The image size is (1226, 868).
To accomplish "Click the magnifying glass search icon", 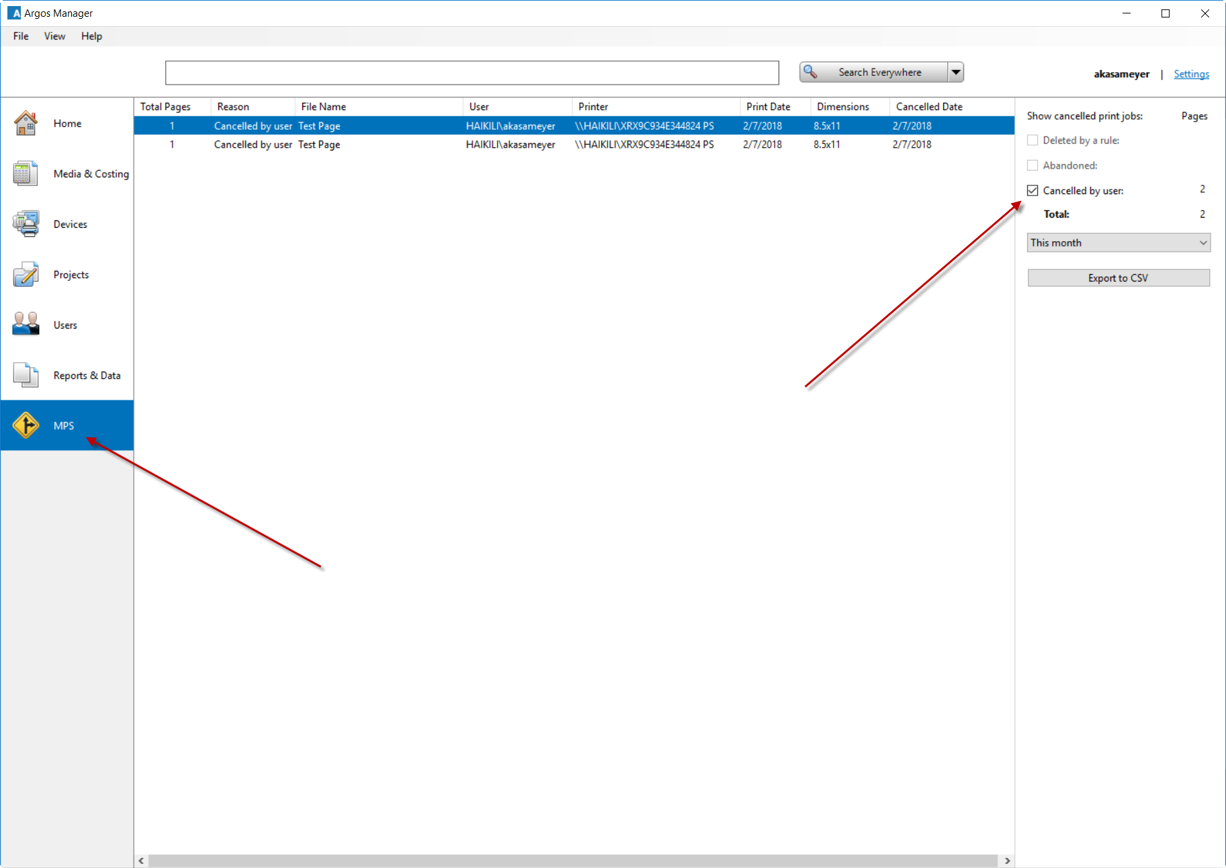I will [811, 72].
